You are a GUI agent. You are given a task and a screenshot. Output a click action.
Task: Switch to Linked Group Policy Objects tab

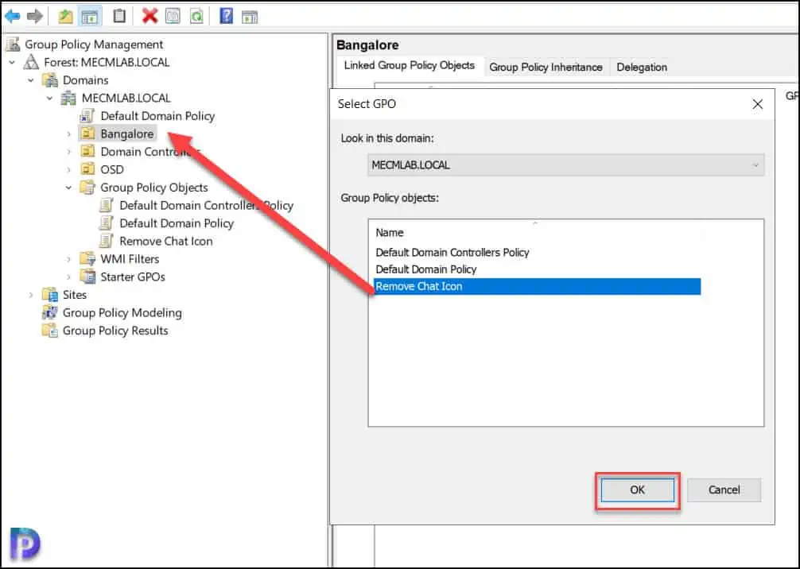pyautogui.click(x=410, y=66)
